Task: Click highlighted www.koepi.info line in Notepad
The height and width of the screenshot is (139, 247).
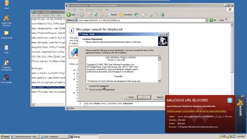Action: point(48,87)
